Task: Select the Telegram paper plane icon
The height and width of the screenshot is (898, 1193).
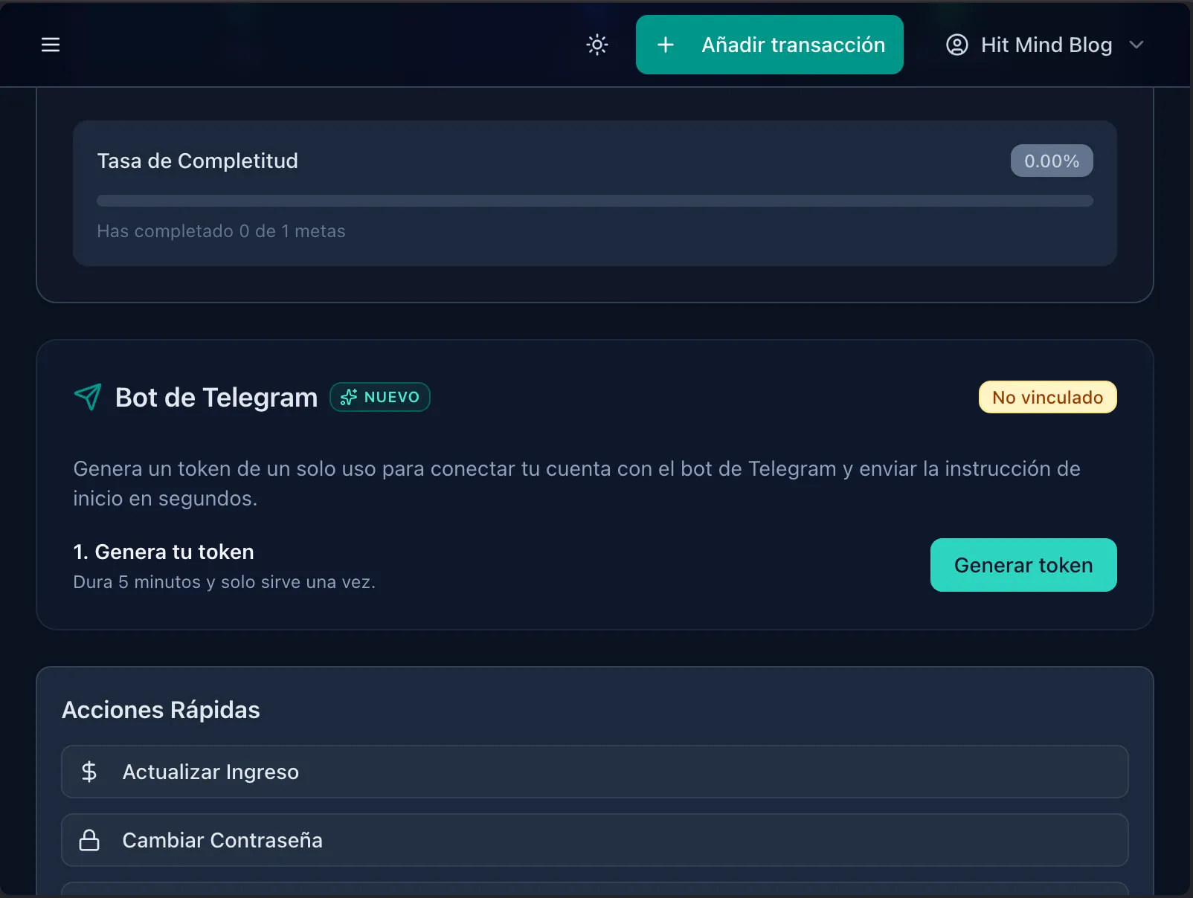Action: 87,397
